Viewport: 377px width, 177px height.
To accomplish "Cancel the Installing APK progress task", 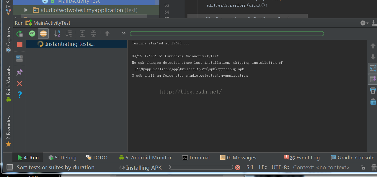I will [x=238, y=168].
